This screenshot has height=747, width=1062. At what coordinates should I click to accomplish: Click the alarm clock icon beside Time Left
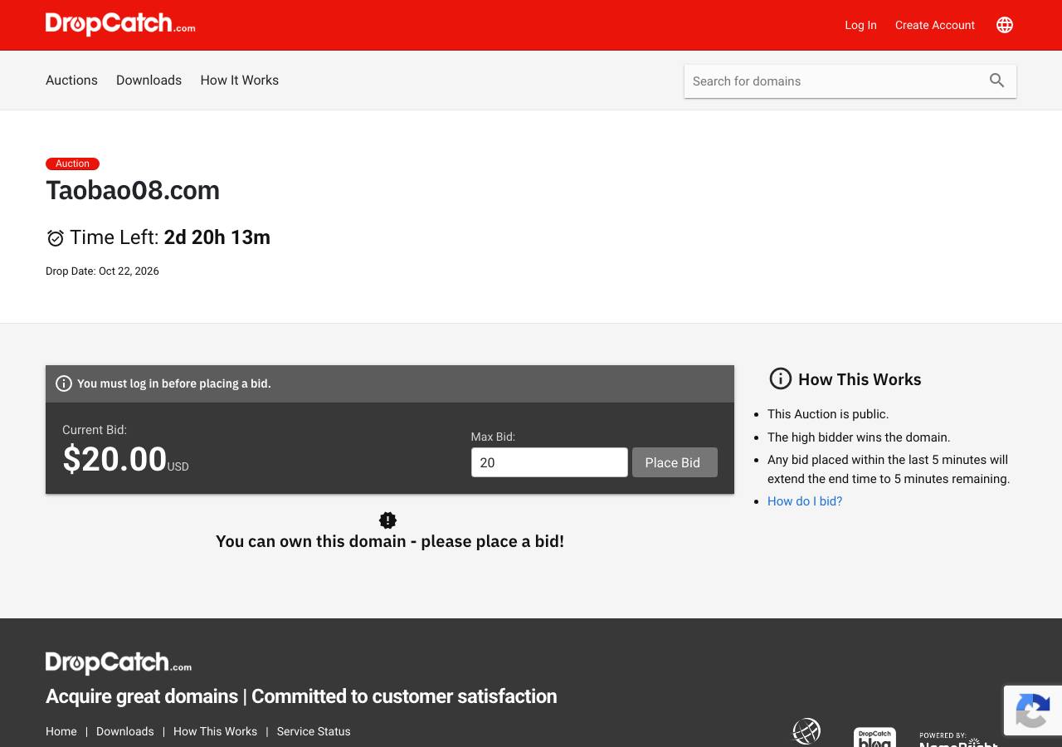(x=56, y=238)
